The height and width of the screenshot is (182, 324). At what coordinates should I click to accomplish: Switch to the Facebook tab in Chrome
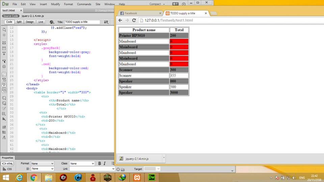140,13
